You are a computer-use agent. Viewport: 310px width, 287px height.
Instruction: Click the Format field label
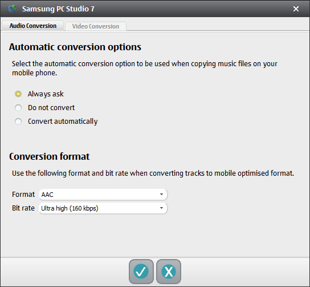(23, 195)
